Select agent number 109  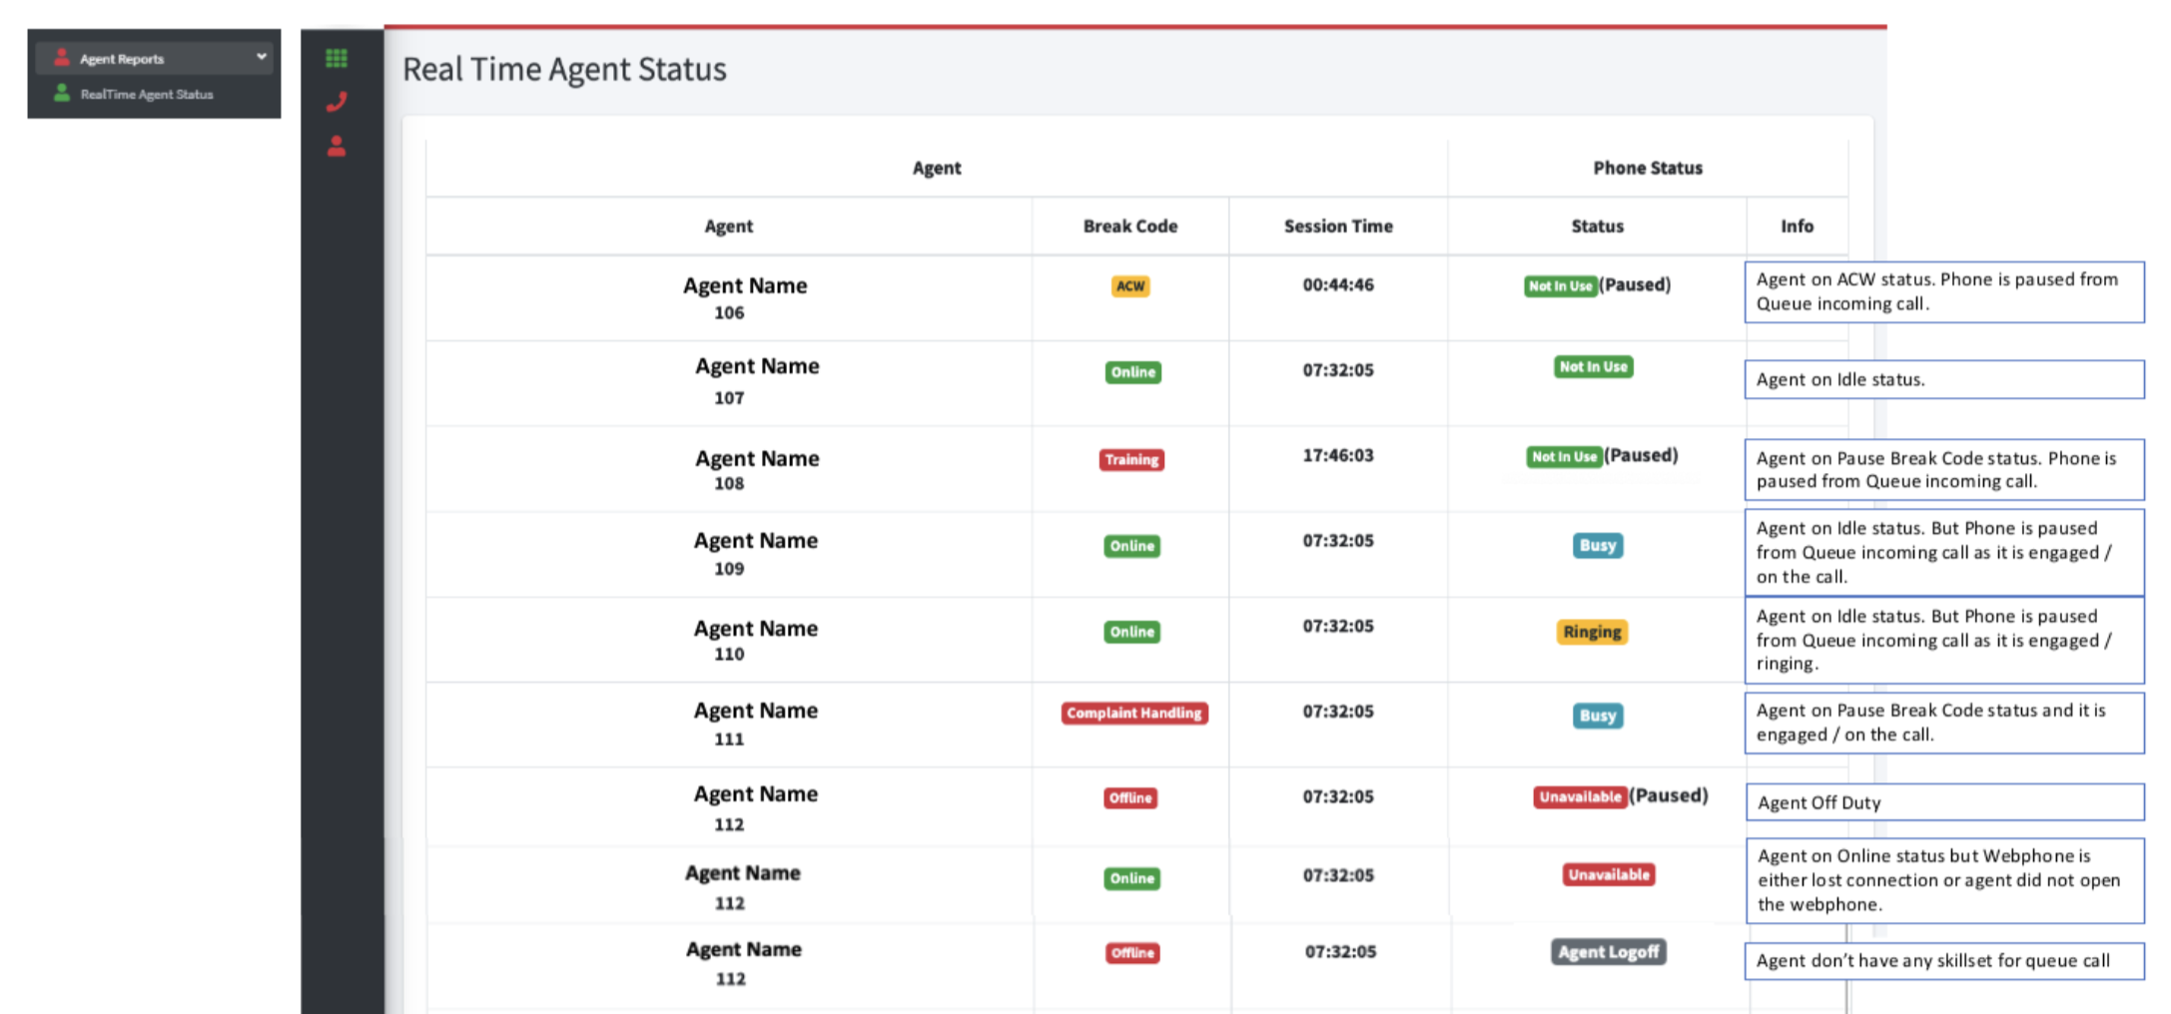(729, 569)
